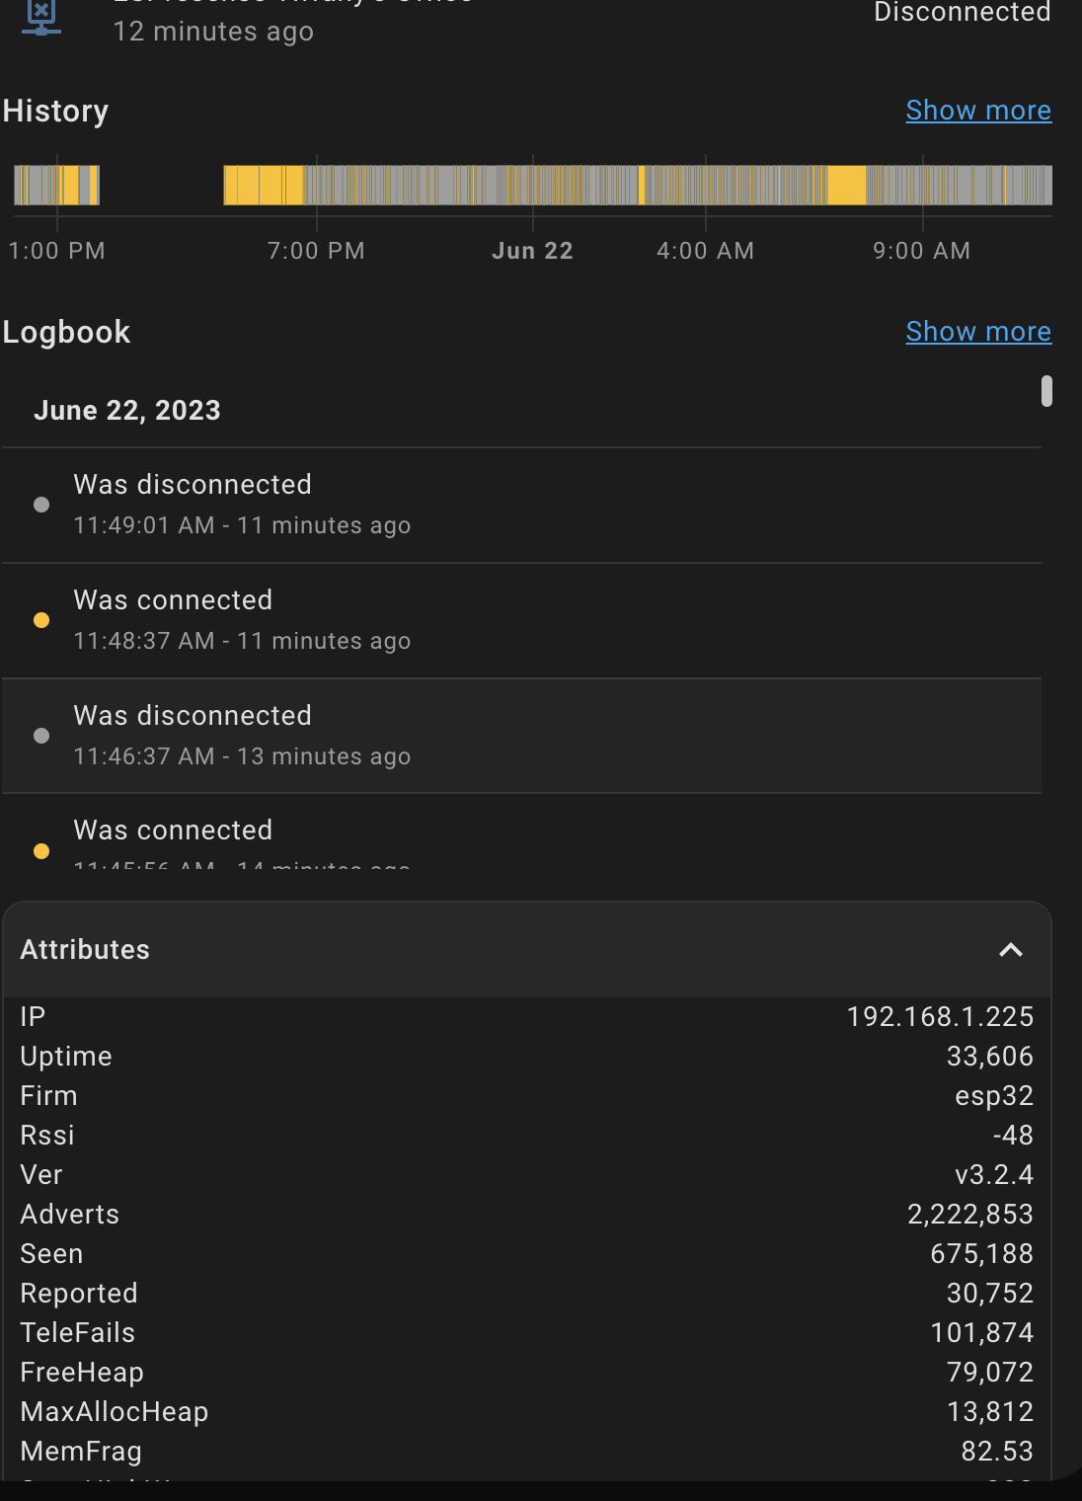
Task: Open Logbook's Show more view
Action: point(978,331)
